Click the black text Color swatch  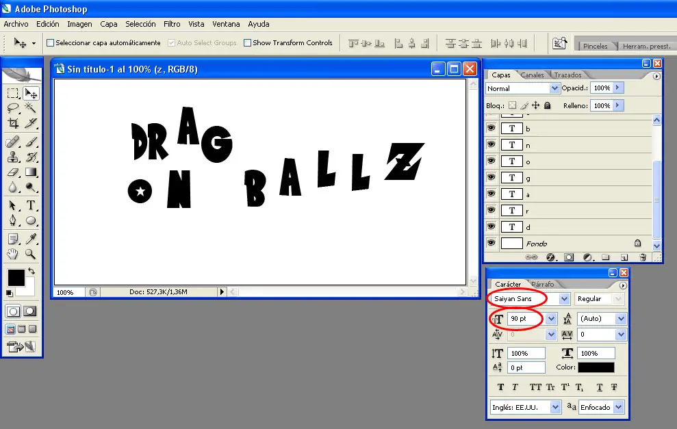(596, 367)
